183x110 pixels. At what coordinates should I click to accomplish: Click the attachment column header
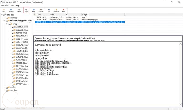[x=35, y=14]
